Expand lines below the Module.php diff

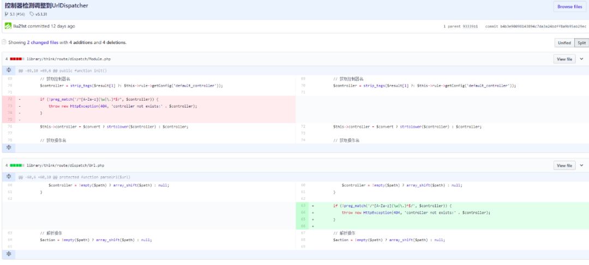click(9, 147)
